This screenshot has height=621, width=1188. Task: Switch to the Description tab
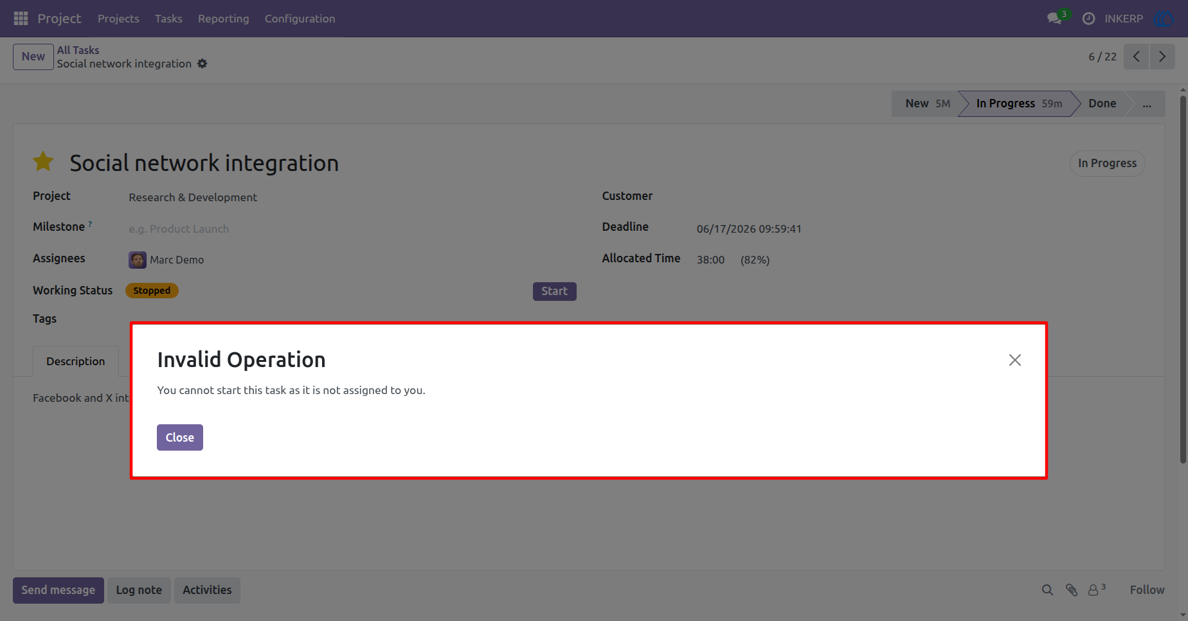[75, 361]
